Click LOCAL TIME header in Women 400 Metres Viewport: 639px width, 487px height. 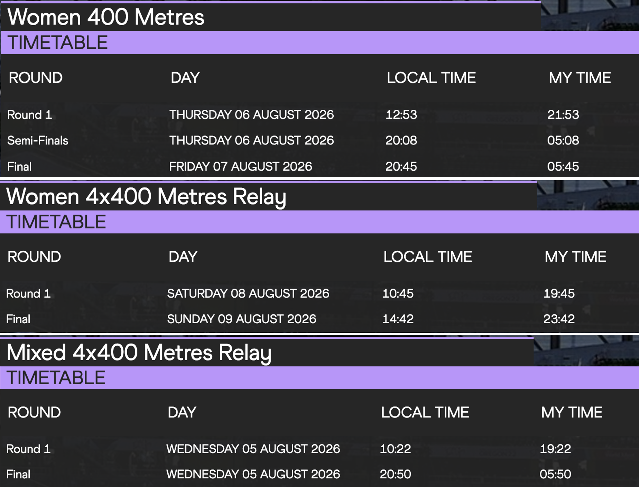point(431,78)
